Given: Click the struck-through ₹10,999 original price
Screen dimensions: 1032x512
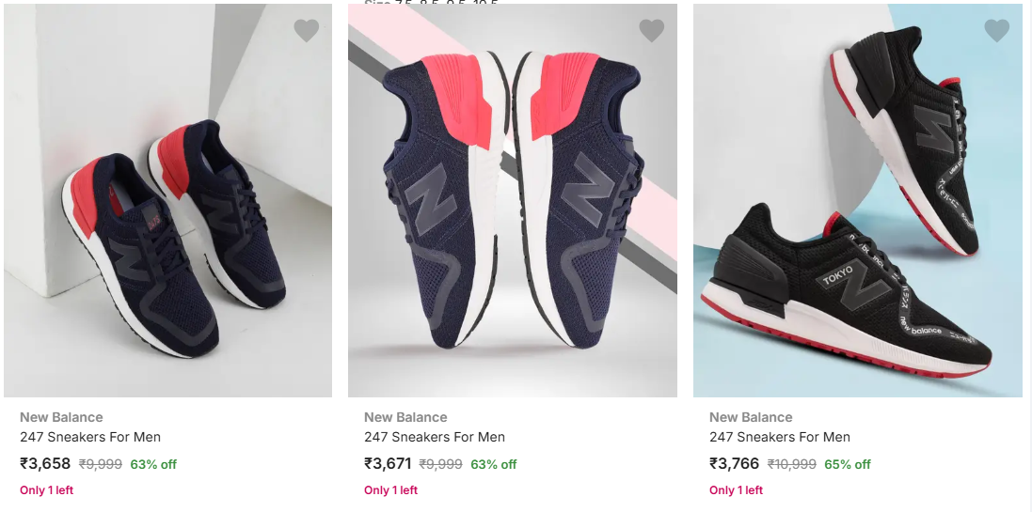Looking at the screenshot, I should [x=792, y=464].
